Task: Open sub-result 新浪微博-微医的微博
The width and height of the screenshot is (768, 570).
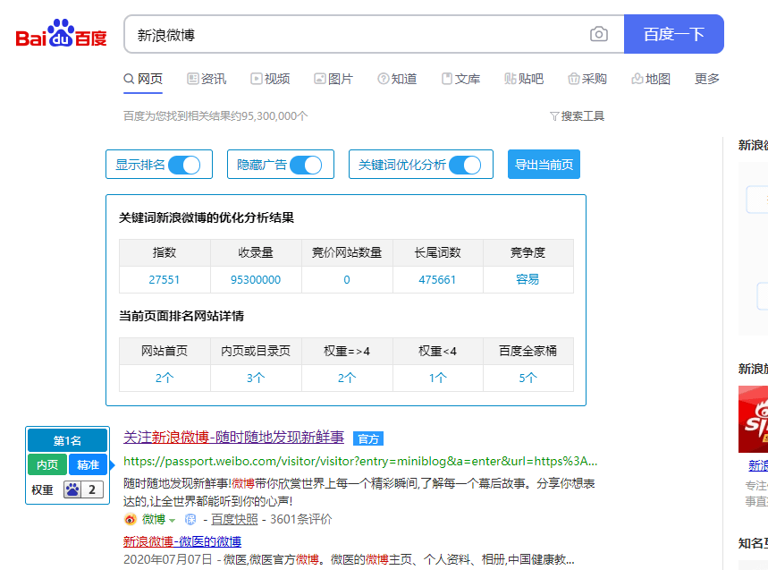Action: tap(182, 541)
